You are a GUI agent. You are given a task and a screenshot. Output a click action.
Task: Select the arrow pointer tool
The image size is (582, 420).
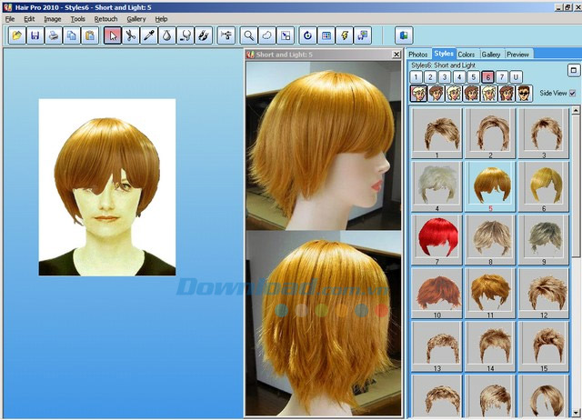113,35
